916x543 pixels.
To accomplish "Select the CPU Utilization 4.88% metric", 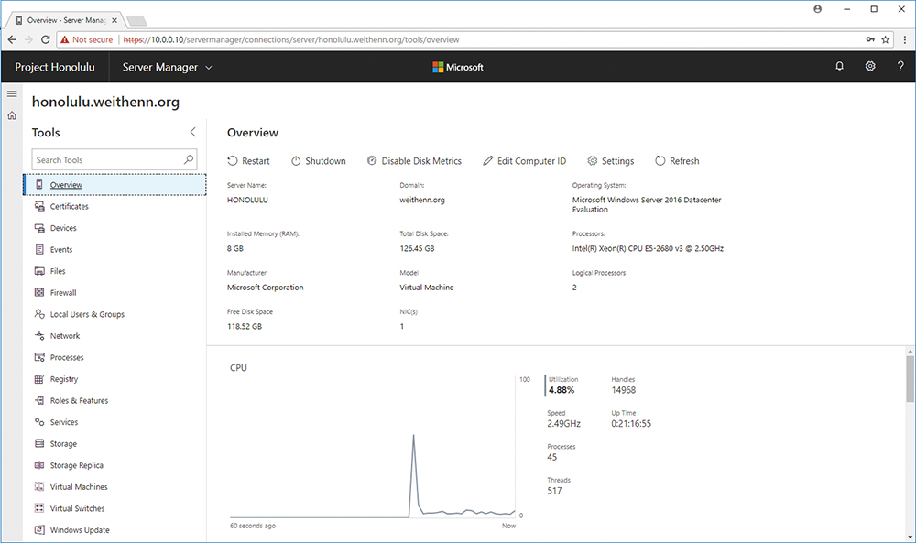I will pos(562,386).
